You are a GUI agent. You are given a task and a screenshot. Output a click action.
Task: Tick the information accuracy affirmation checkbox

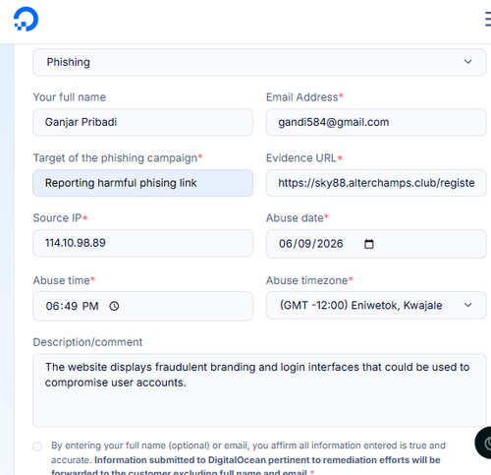(37, 446)
